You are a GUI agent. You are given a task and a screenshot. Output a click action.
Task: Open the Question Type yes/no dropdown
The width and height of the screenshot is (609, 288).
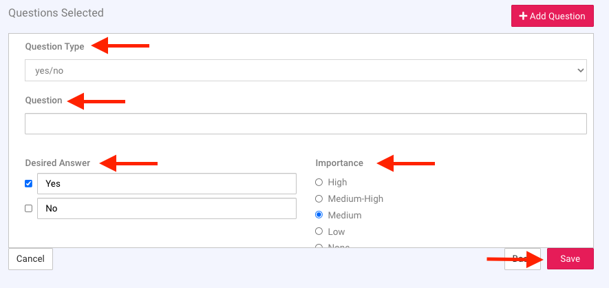(x=305, y=70)
